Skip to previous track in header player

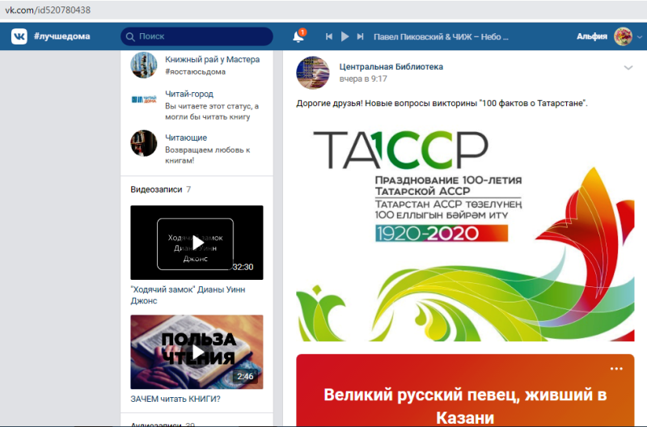(x=329, y=36)
